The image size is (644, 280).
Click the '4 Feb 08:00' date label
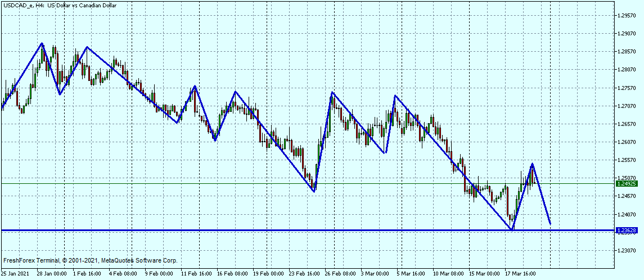[124, 273]
